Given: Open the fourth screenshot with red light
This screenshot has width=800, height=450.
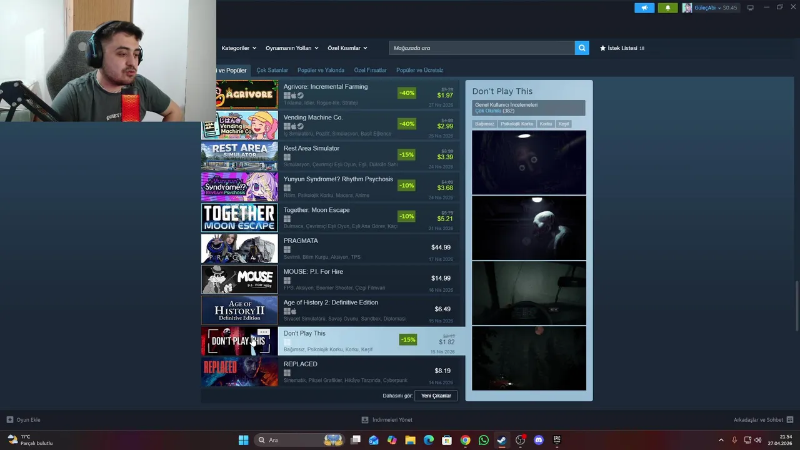Looking at the screenshot, I should tap(529, 358).
